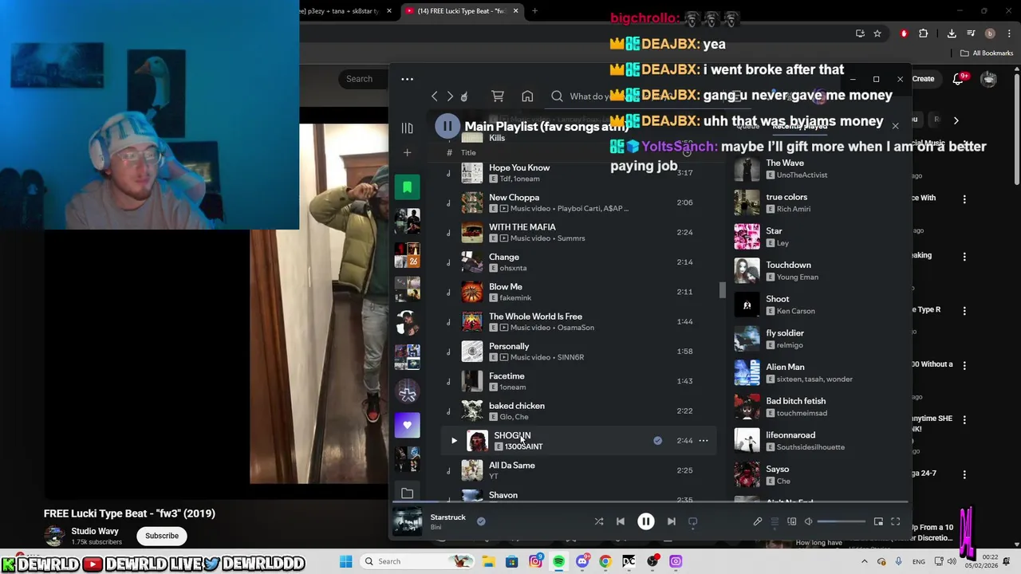Go to Spotify Home

pos(527,96)
